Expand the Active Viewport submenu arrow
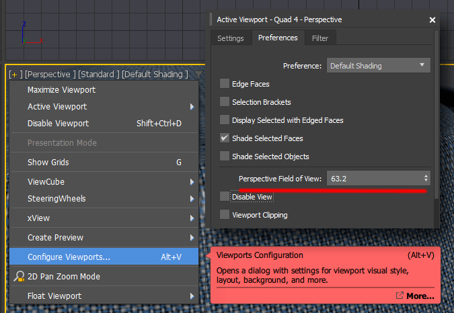Viewport: 454px width, 313px height. tap(192, 107)
